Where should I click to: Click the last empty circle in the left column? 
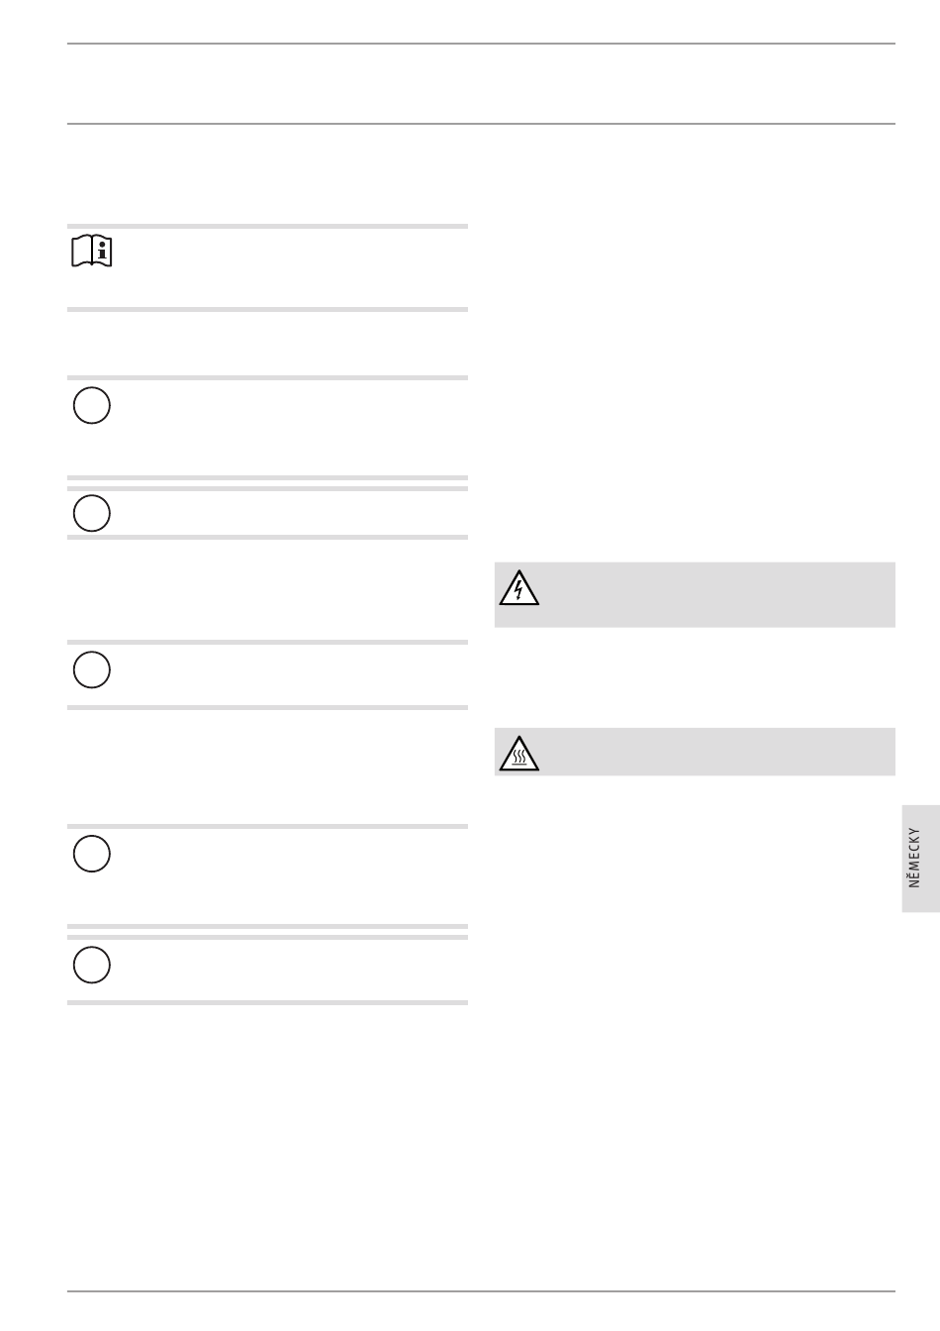91,965
